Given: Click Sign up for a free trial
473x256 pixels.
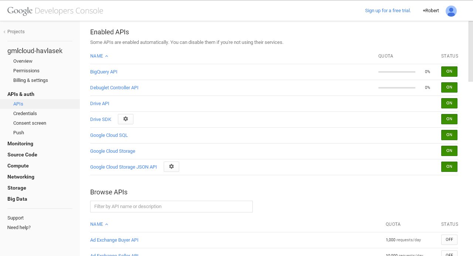Looking at the screenshot, I should [388, 11].
